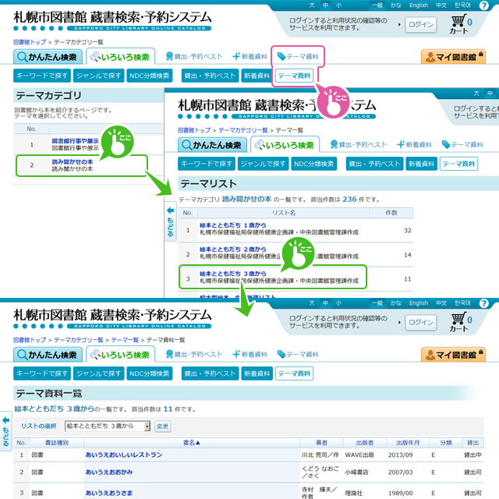
Task: Sort by the 出版年月 column header
Action: 408,443
